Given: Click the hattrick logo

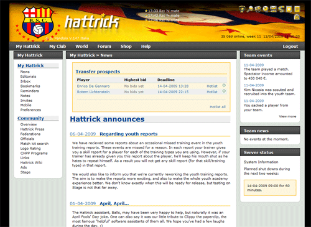Looking at the screenshot, I should tap(91, 21).
